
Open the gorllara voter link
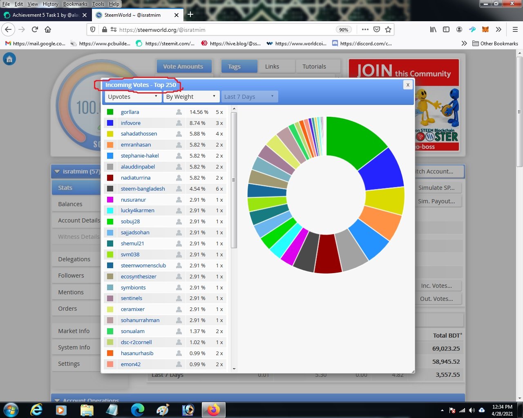[130, 112]
